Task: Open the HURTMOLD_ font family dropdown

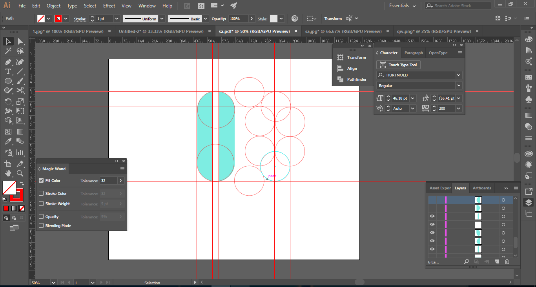Action: pos(458,75)
